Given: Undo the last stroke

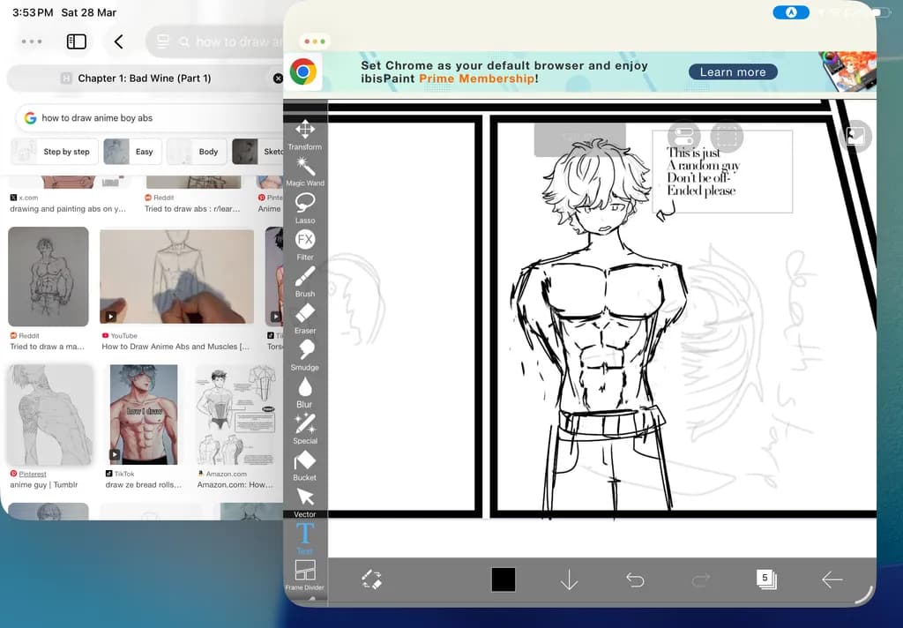Looking at the screenshot, I should click(635, 579).
